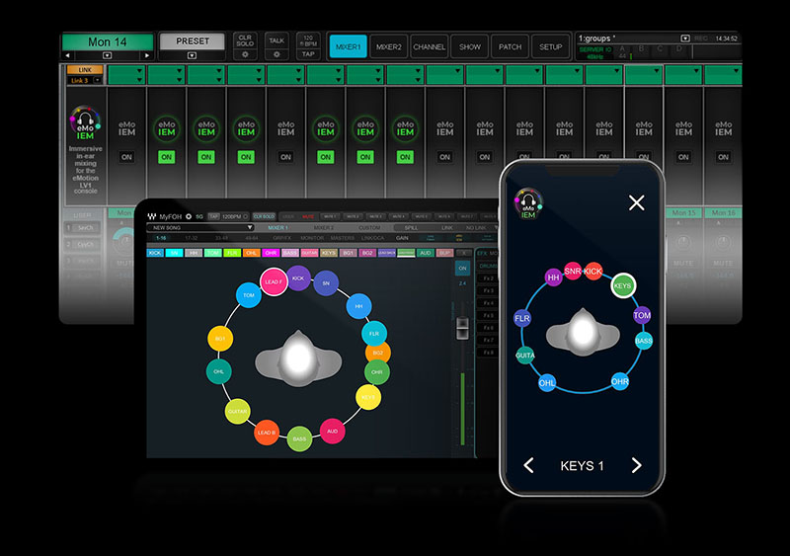Open settings gear beneath CLR SOLO in LV1
790x556 pixels.
(245, 54)
